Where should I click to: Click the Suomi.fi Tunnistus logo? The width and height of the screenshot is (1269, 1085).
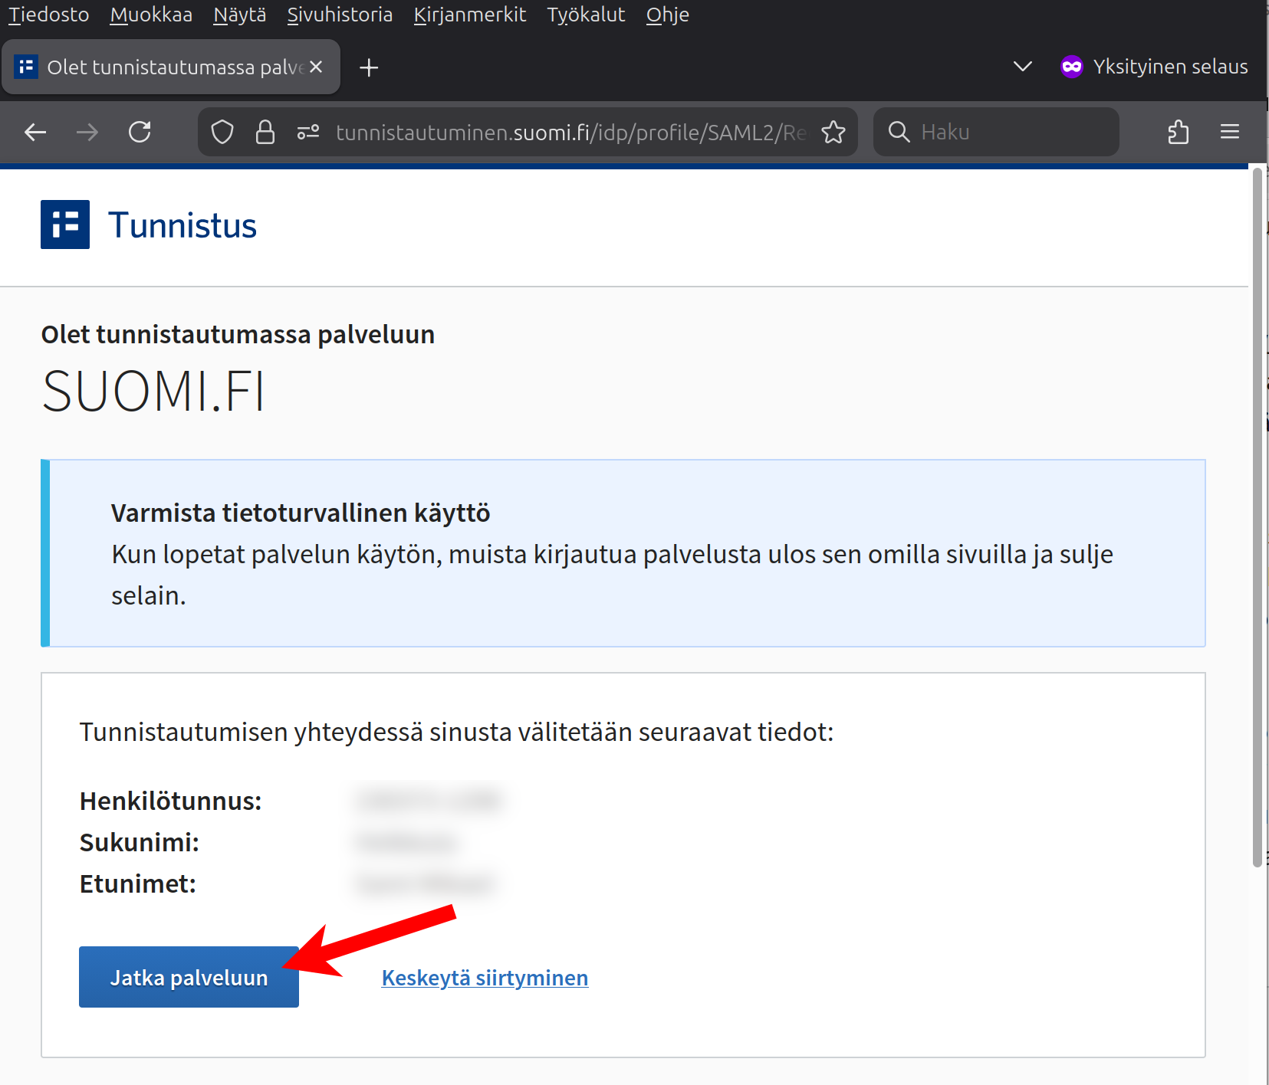pos(65,225)
